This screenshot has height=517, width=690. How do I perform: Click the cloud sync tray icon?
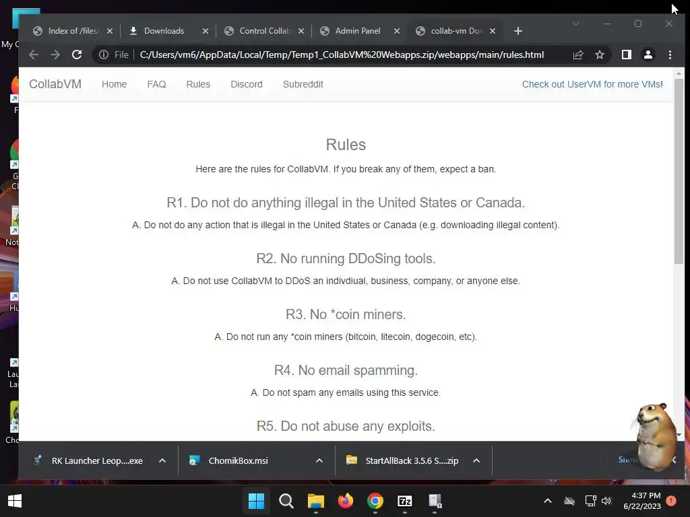pyautogui.click(x=569, y=501)
